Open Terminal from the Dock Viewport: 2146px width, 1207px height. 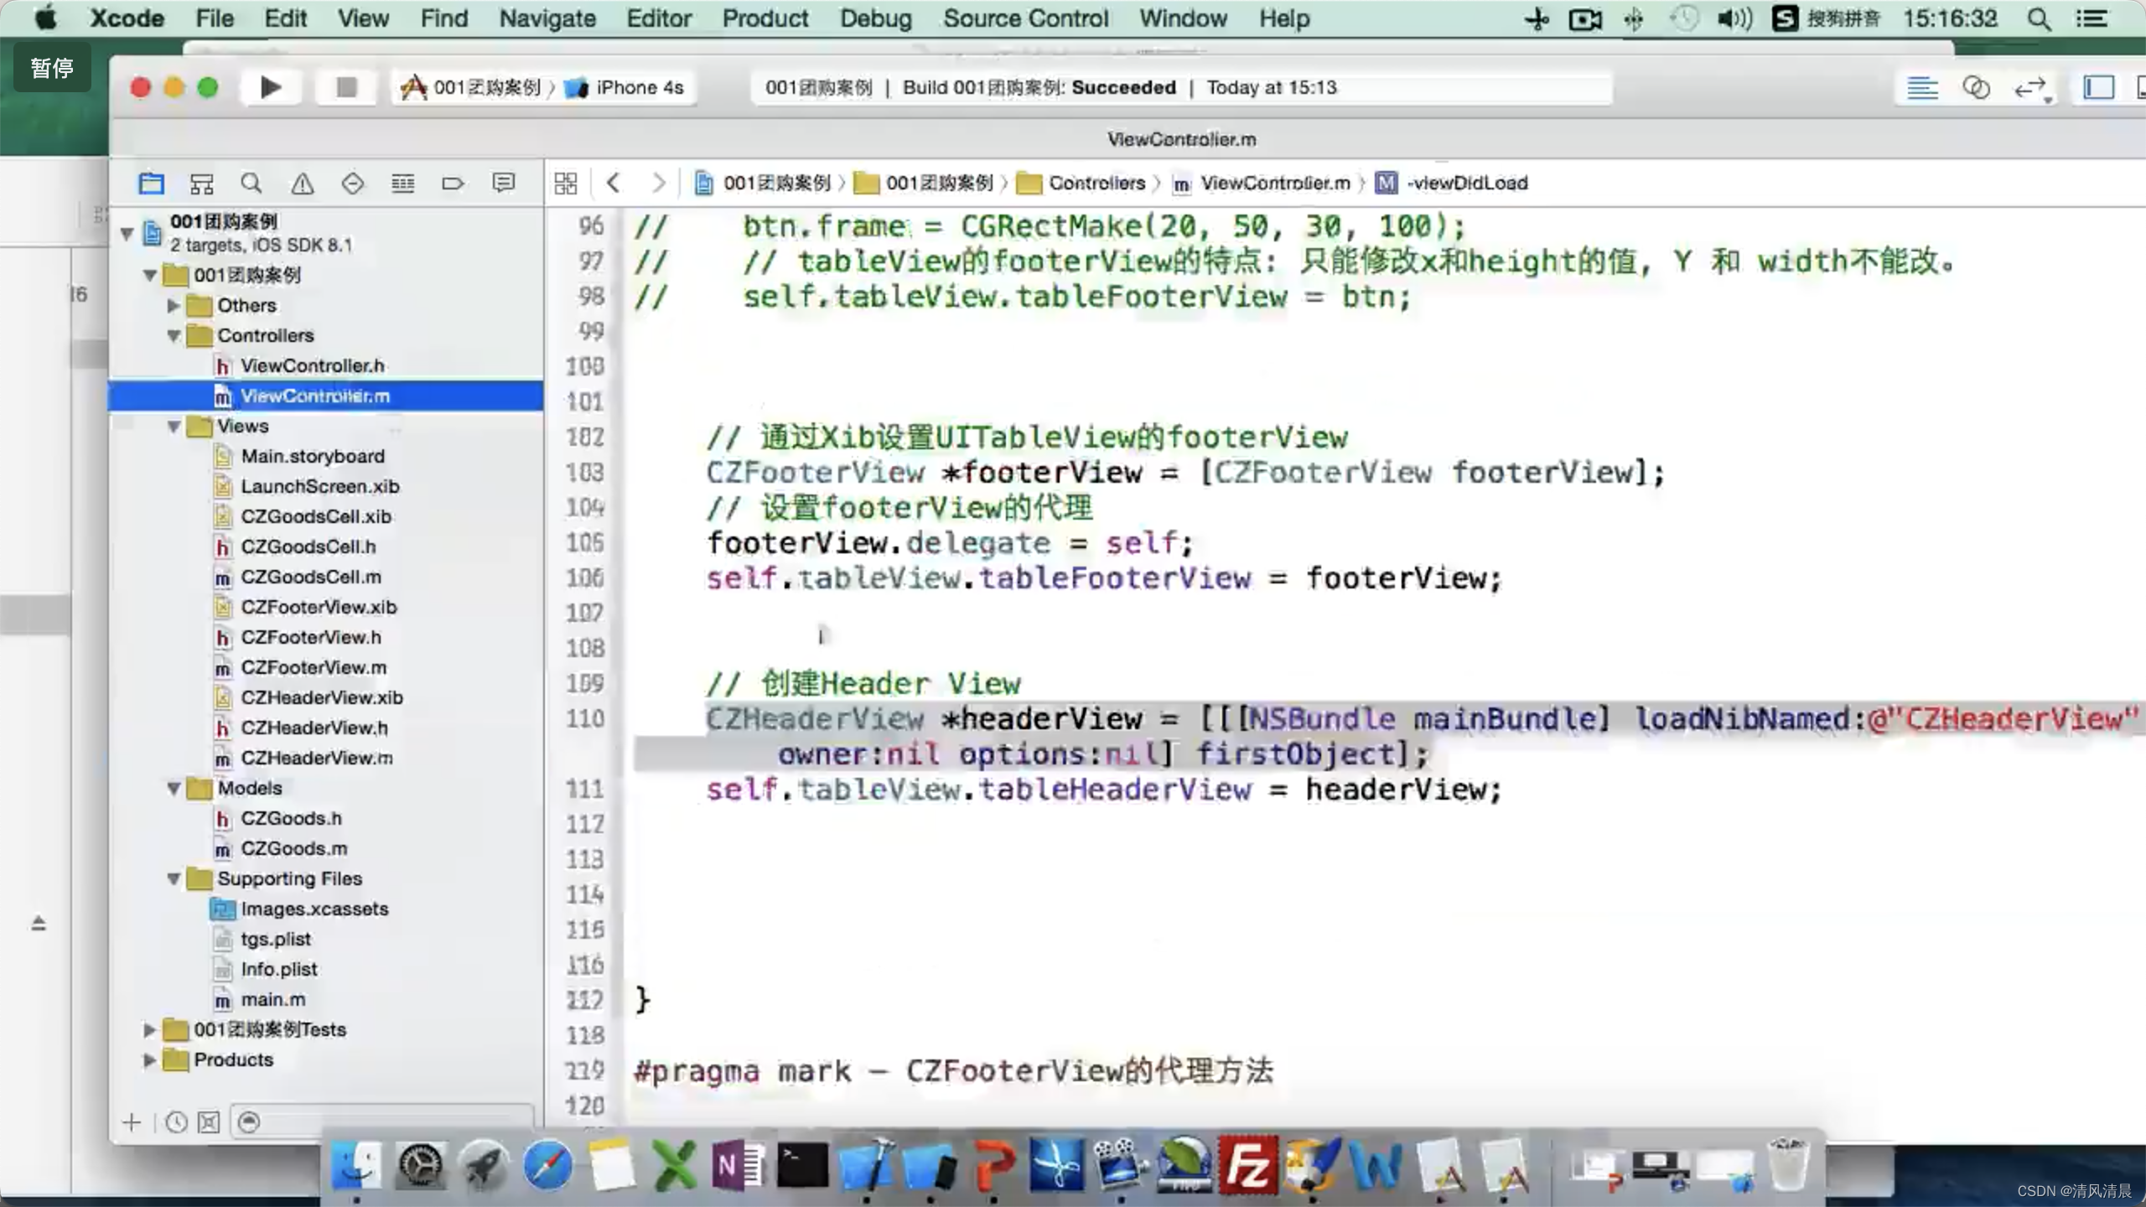[802, 1165]
